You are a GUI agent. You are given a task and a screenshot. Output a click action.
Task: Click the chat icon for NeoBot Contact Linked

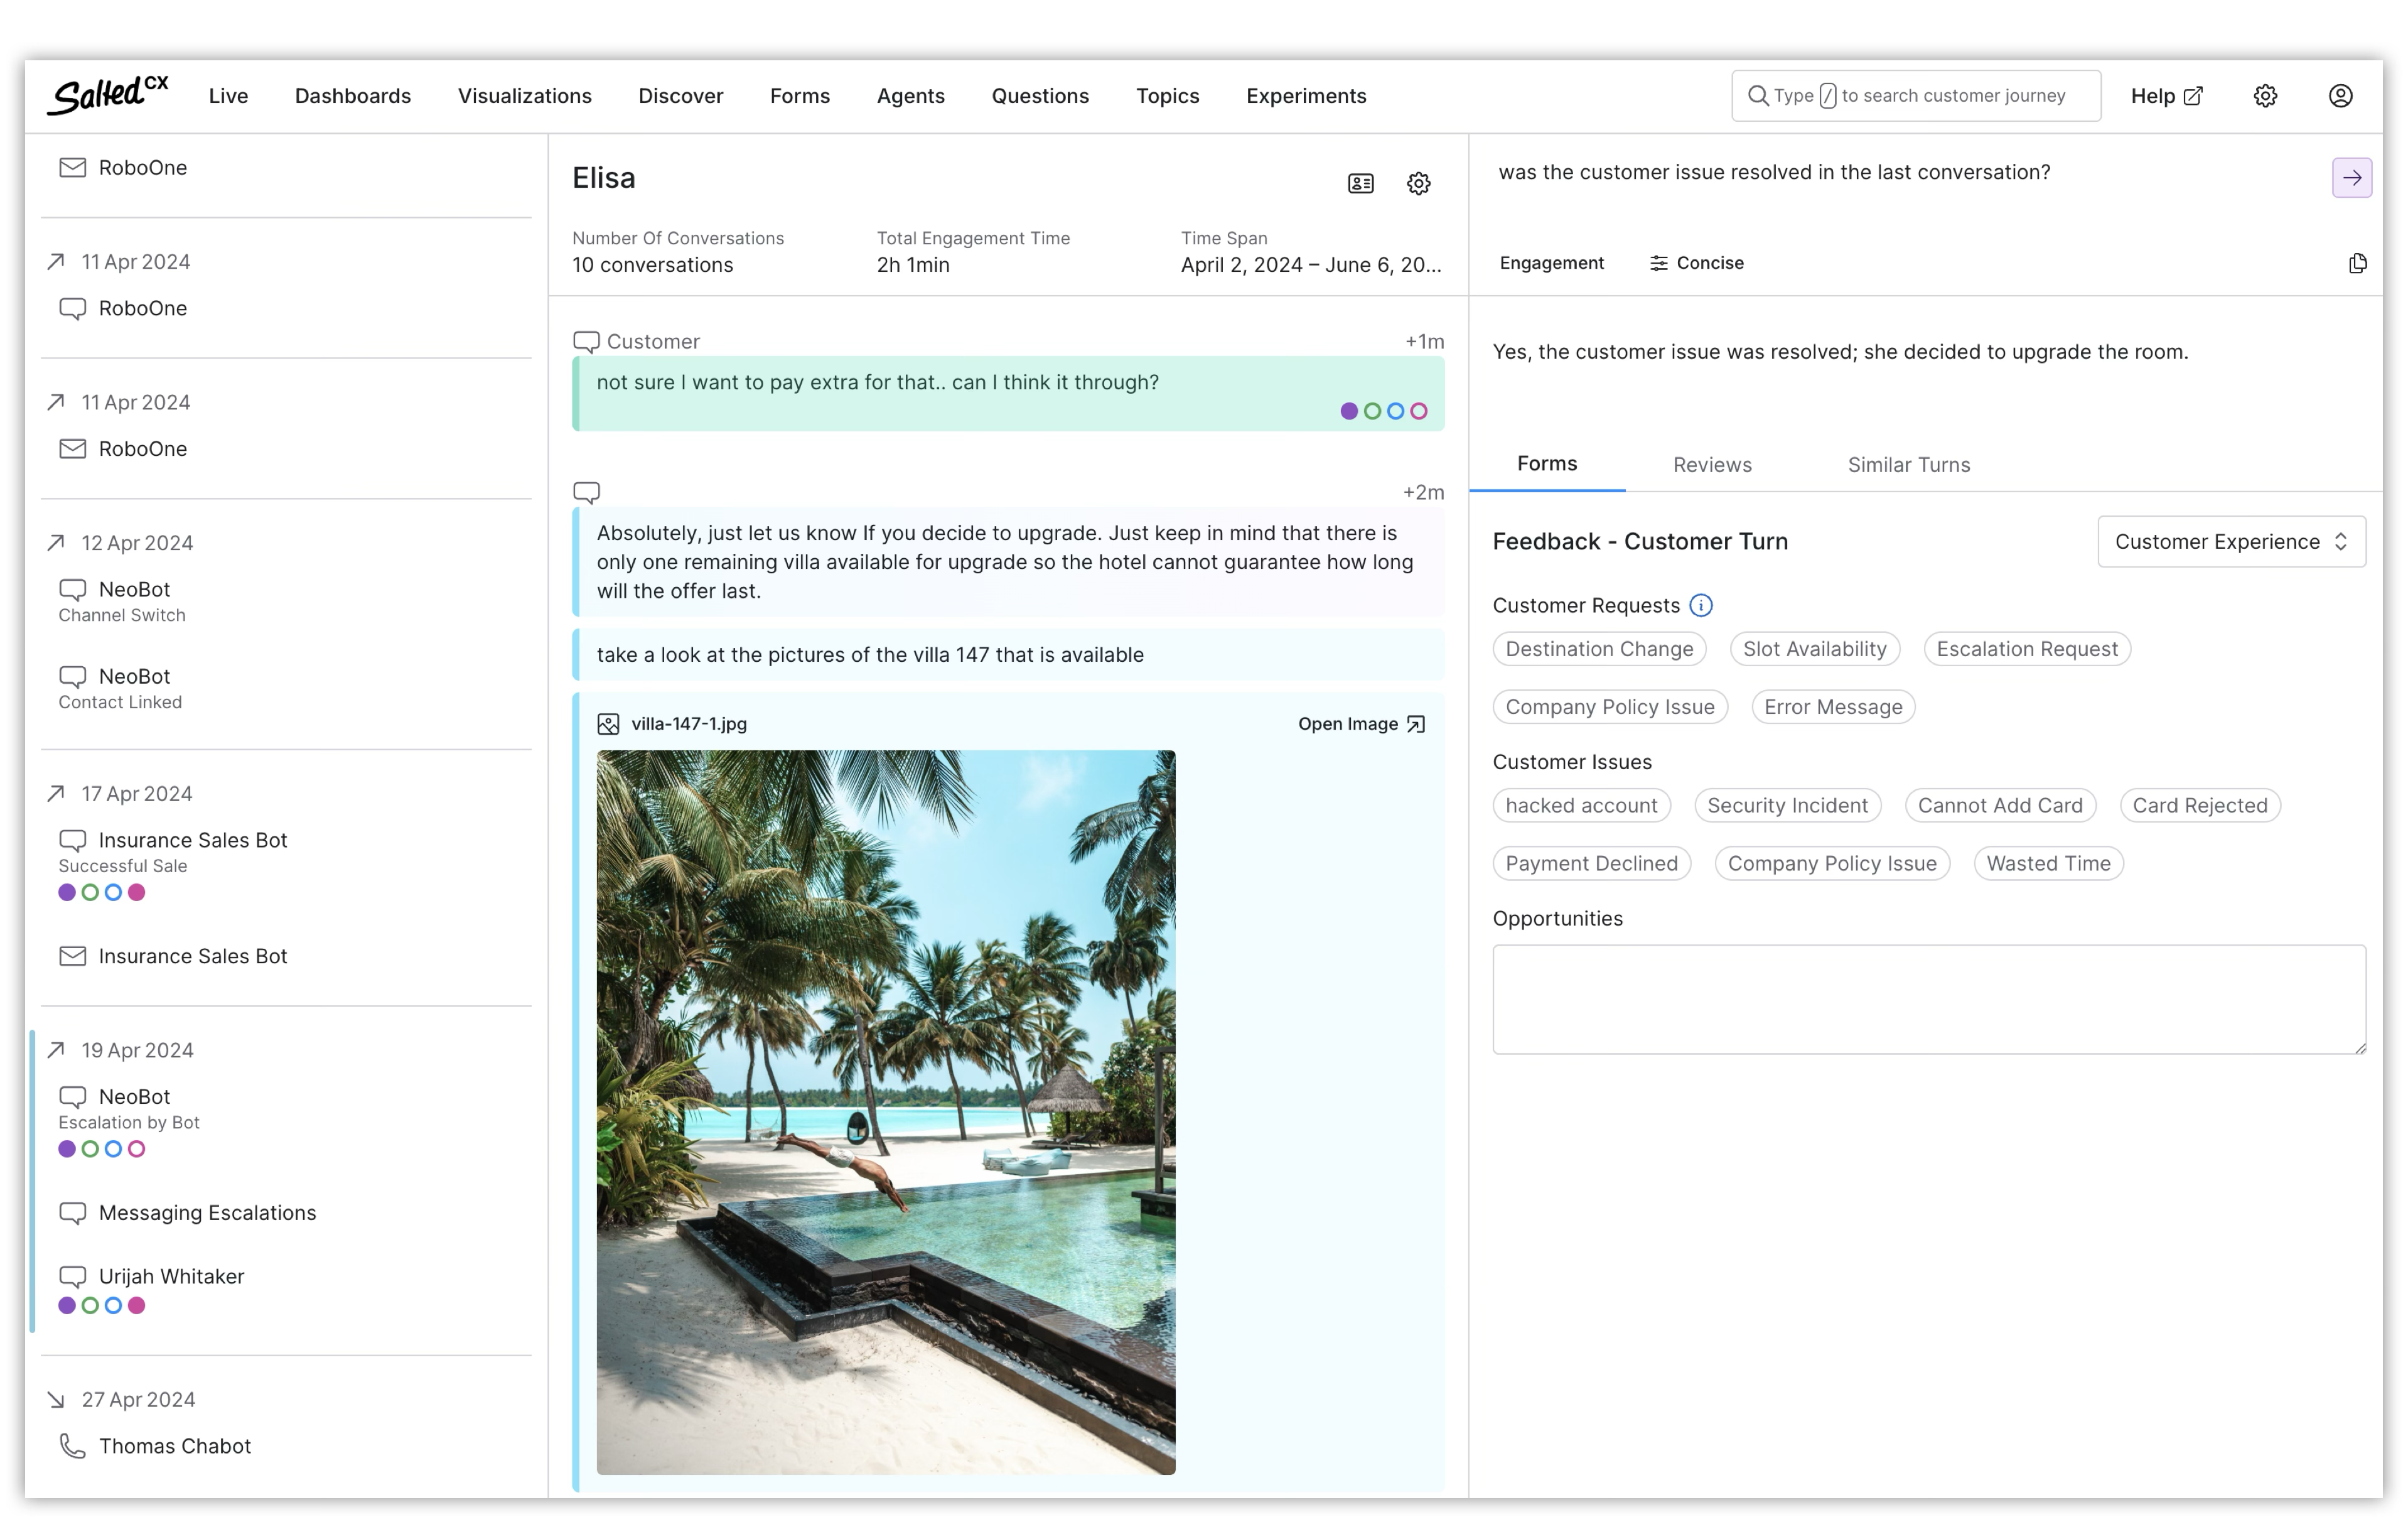[x=72, y=677]
